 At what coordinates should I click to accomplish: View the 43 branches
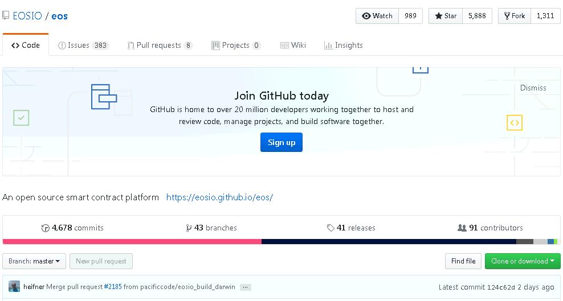coord(211,228)
